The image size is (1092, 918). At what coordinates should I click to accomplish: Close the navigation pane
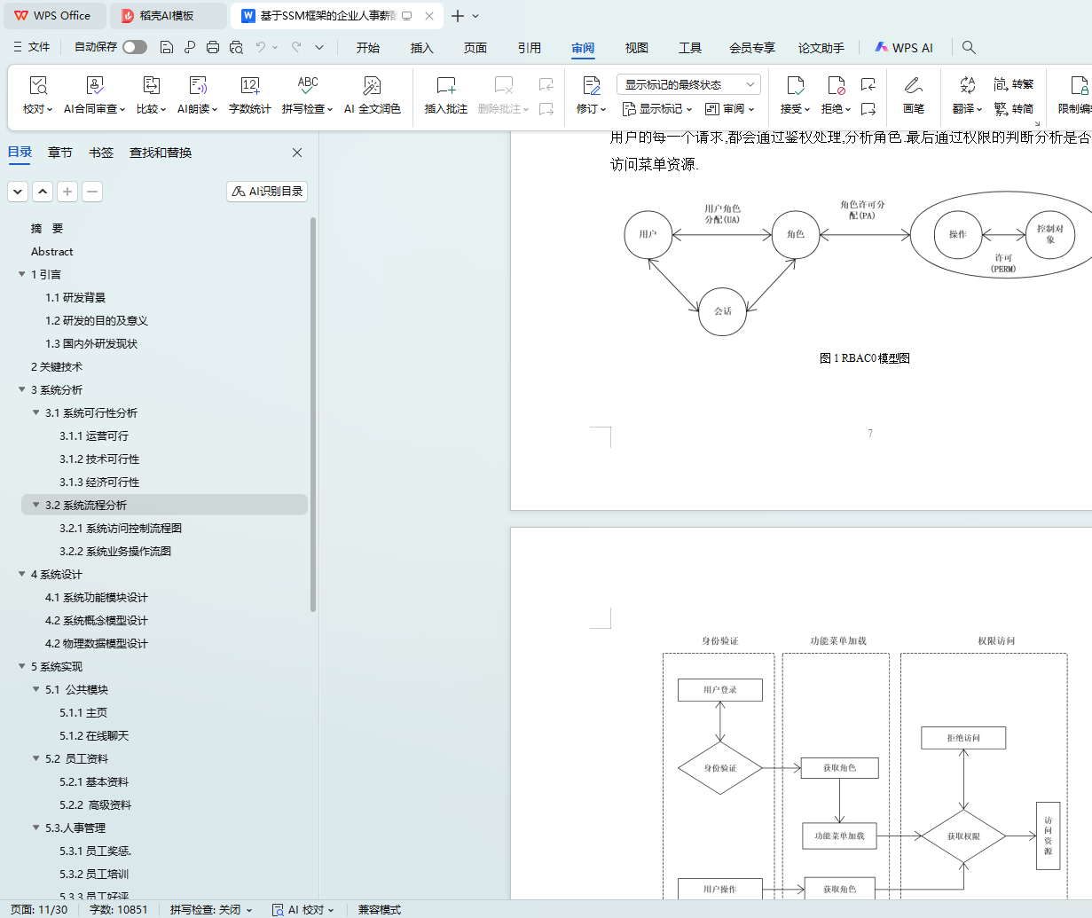click(x=297, y=153)
